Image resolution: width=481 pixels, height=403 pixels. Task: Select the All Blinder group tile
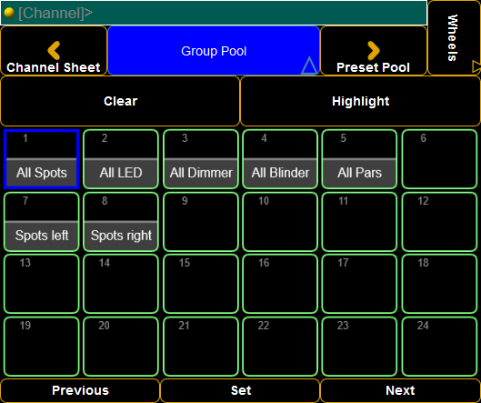(280, 159)
